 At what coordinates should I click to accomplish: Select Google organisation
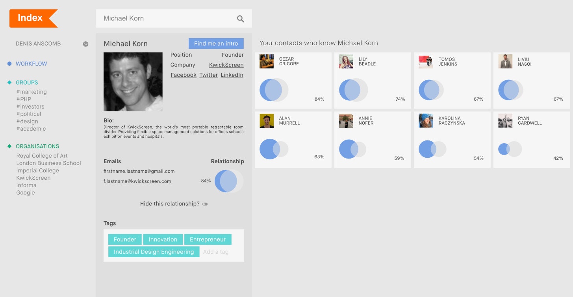coord(26,193)
